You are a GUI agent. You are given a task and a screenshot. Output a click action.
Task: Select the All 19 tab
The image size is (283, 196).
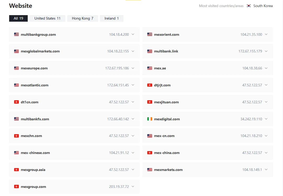18,18
